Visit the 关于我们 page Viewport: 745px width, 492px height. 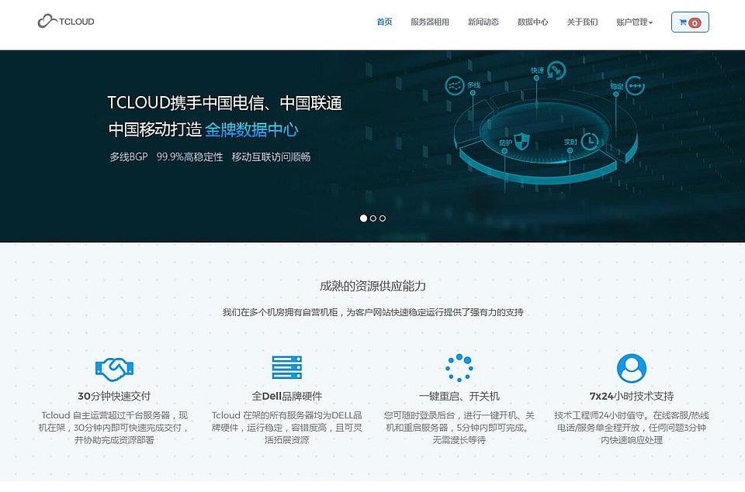[582, 22]
